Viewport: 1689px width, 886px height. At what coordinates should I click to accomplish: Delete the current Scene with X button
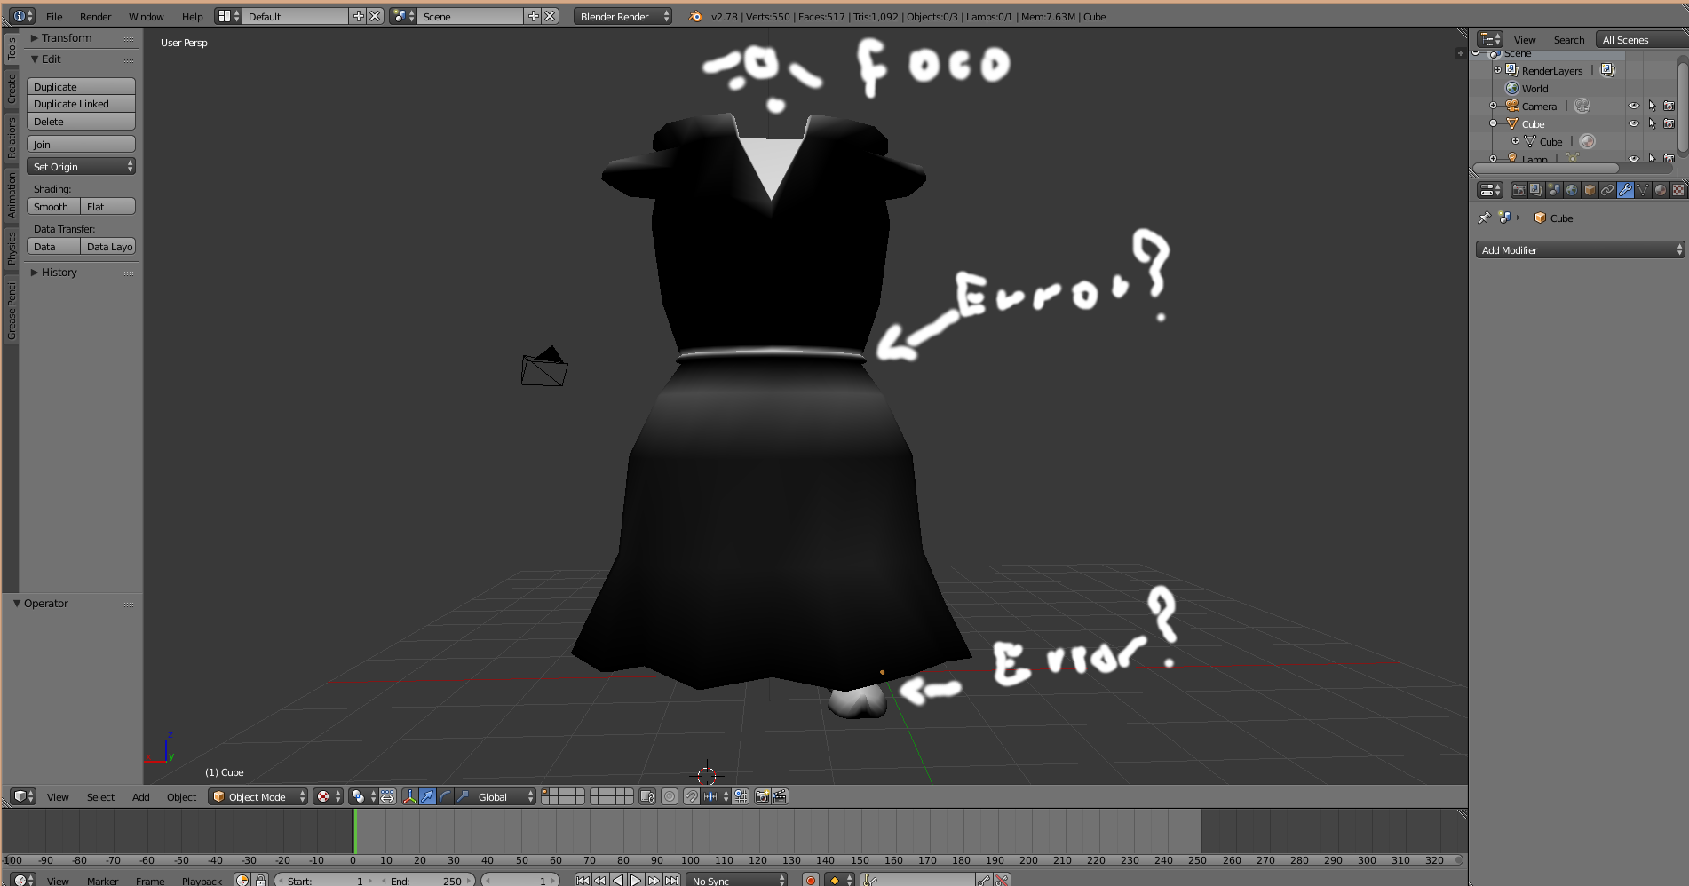[x=551, y=16]
